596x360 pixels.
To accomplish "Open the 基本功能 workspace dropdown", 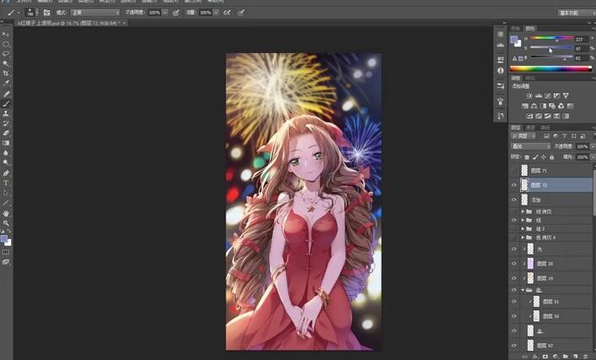I will click(577, 13).
